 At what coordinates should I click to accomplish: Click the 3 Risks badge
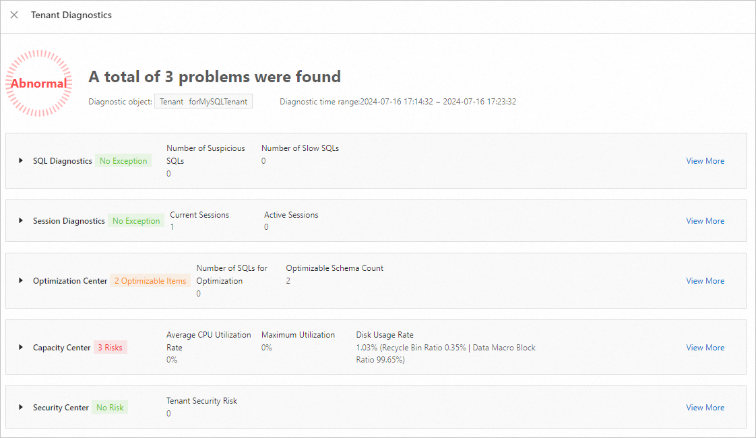[x=111, y=348]
